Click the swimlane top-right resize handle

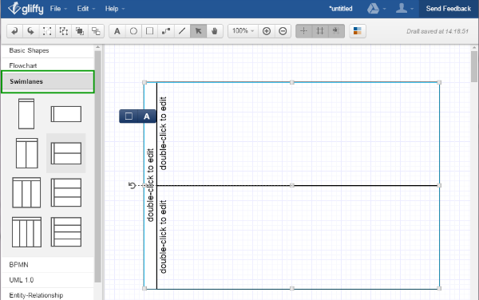point(439,82)
